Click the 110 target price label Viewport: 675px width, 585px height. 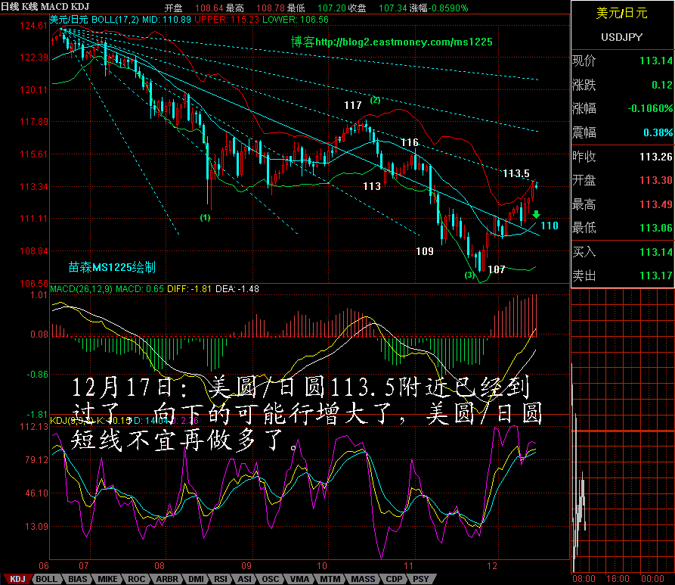point(550,226)
